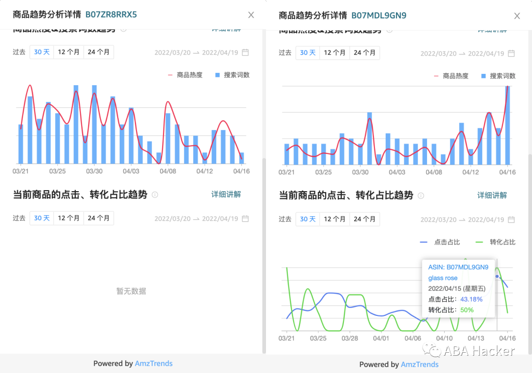Hide the 点击占比 line via legend
The height and width of the screenshot is (373, 532).
tap(440, 242)
